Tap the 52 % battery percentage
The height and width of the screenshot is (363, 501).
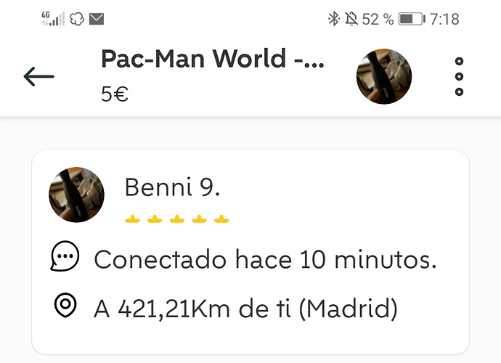click(378, 19)
